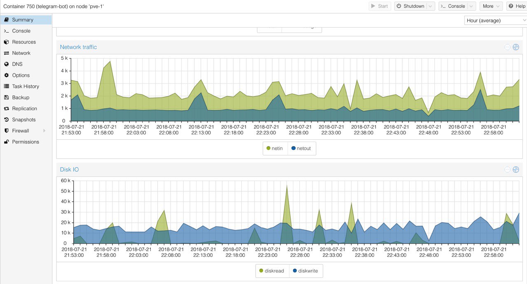Click the Network traffic panel title
The width and height of the screenshot is (527, 284).
point(78,47)
